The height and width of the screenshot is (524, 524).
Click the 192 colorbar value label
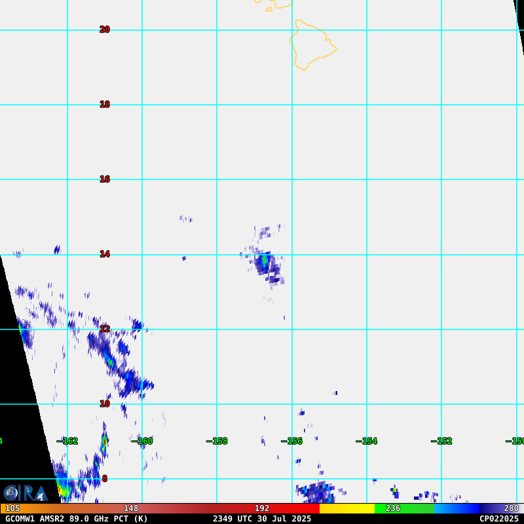pos(262,508)
